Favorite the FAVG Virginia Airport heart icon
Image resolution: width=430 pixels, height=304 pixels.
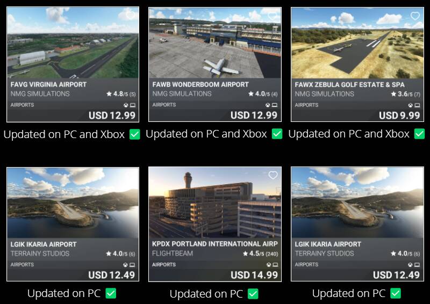point(131,15)
